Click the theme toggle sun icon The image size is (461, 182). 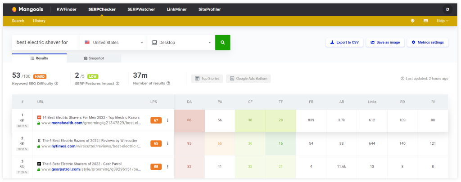tap(413, 21)
